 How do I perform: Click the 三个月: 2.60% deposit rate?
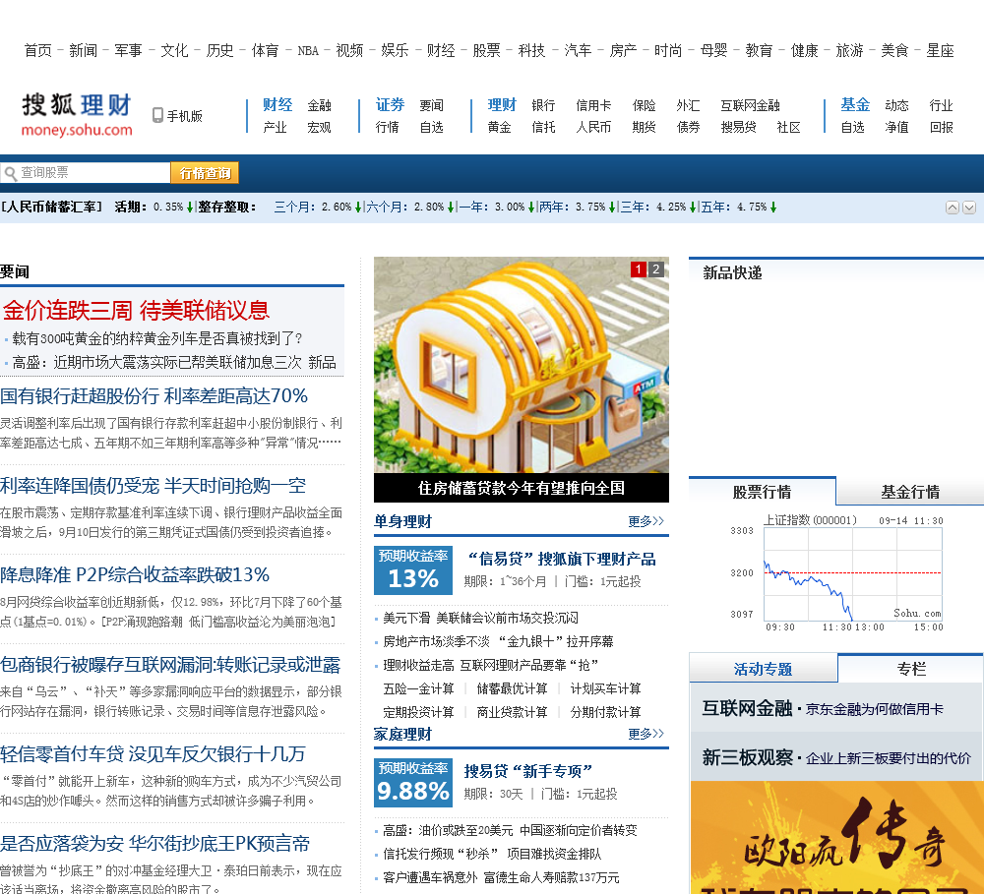[x=318, y=208]
